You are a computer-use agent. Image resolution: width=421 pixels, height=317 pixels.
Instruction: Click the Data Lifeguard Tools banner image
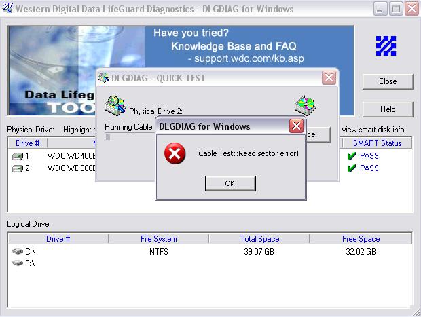(x=52, y=71)
